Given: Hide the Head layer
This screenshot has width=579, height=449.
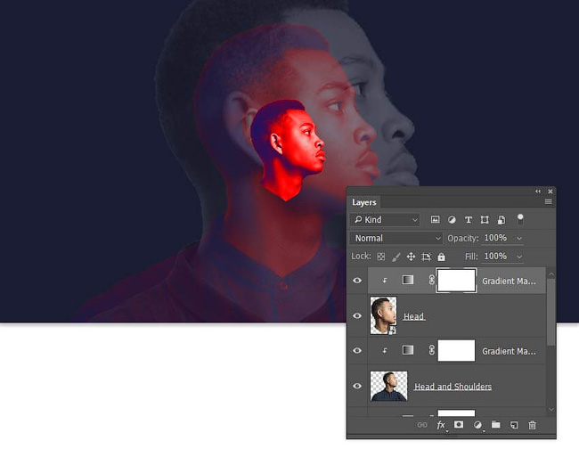Looking at the screenshot, I should (357, 315).
